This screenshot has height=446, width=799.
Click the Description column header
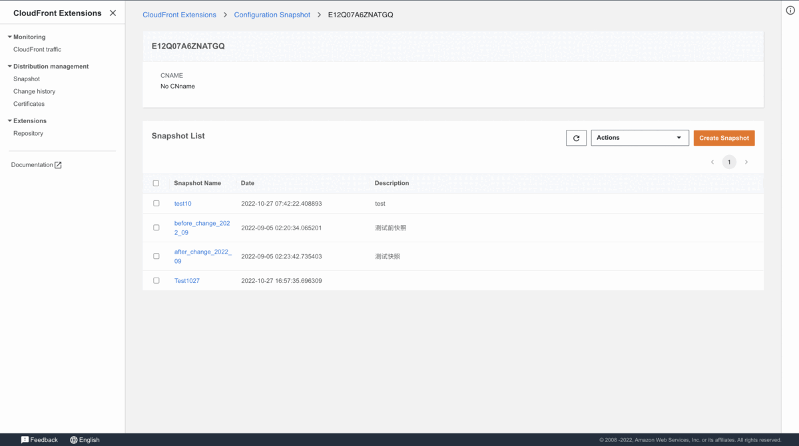(x=392, y=183)
